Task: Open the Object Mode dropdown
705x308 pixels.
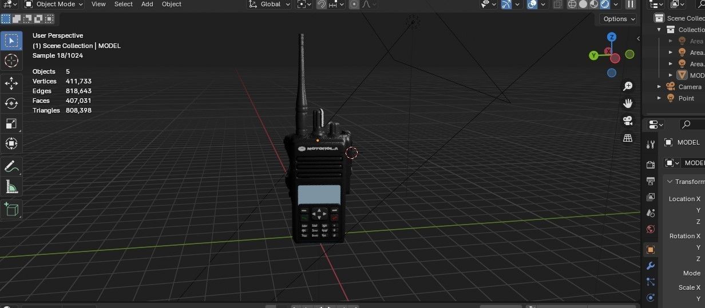Action: (x=54, y=4)
